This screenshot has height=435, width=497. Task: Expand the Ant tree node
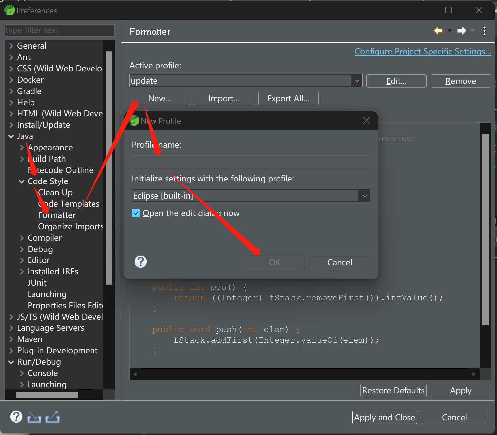coord(11,57)
